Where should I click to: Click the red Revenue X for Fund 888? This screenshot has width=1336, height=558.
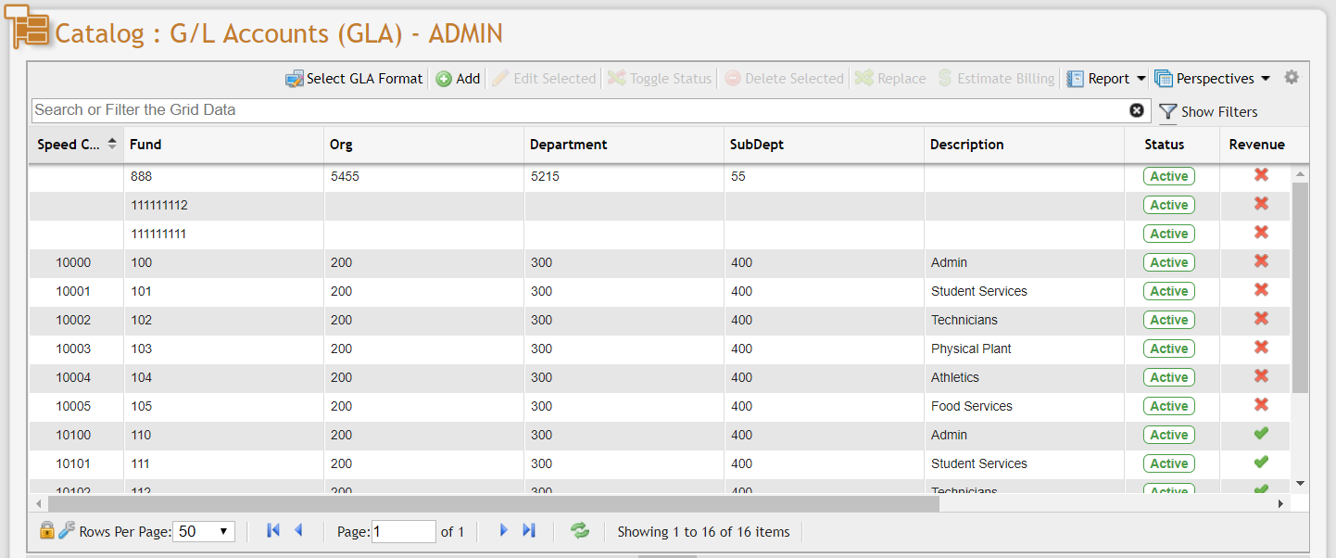(1261, 175)
